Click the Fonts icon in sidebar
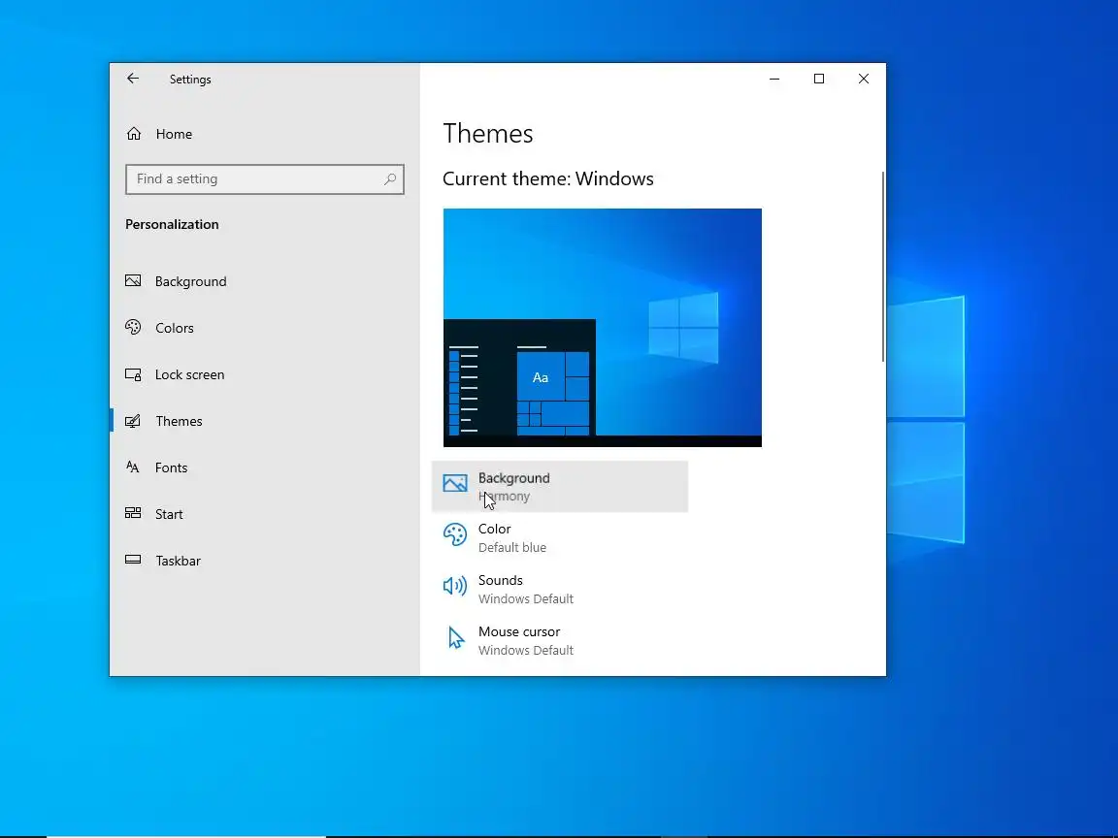1118x838 pixels. [x=133, y=467]
